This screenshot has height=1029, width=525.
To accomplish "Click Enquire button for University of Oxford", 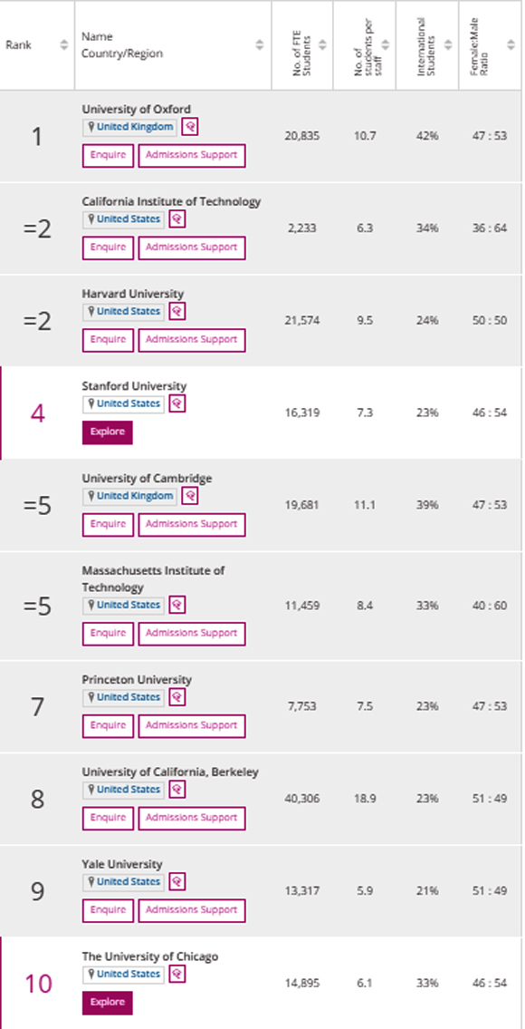I will click(x=108, y=156).
